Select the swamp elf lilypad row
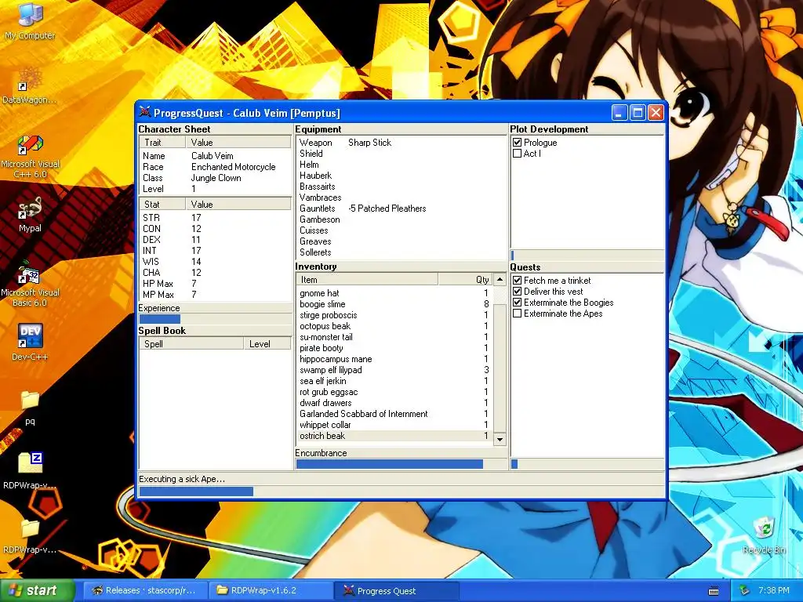This screenshot has height=602, width=803. [x=394, y=370]
